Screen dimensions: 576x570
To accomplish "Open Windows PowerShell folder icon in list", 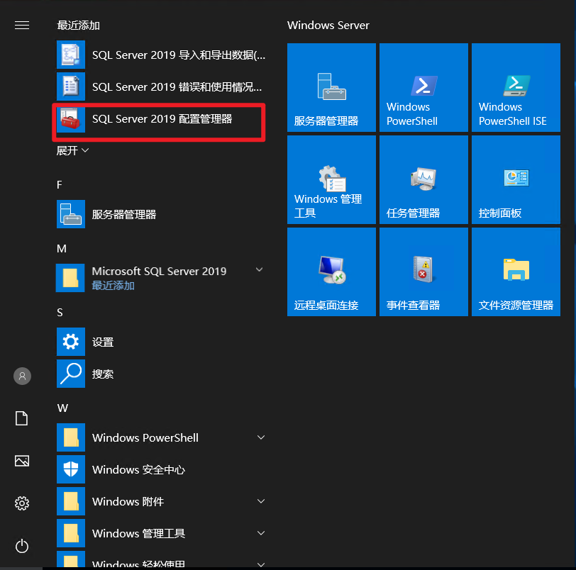I will pyautogui.click(x=70, y=437).
